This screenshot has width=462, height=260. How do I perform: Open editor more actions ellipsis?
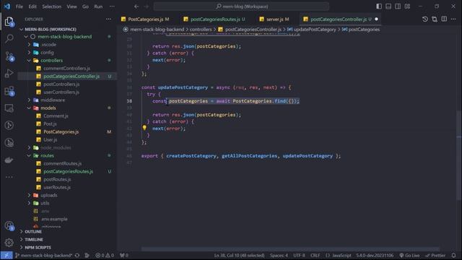point(453,19)
